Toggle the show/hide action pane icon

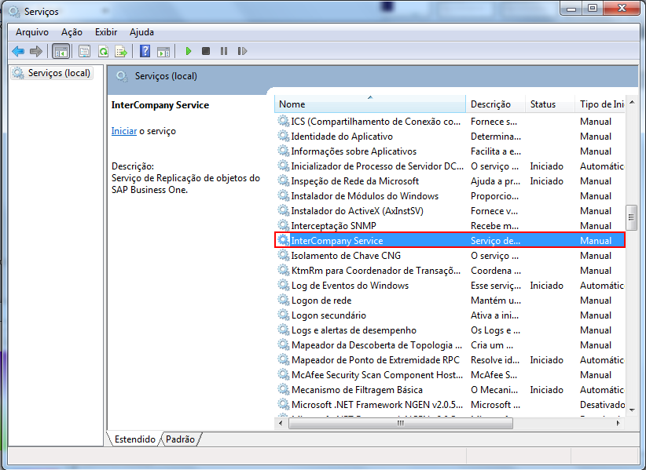click(x=163, y=52)
